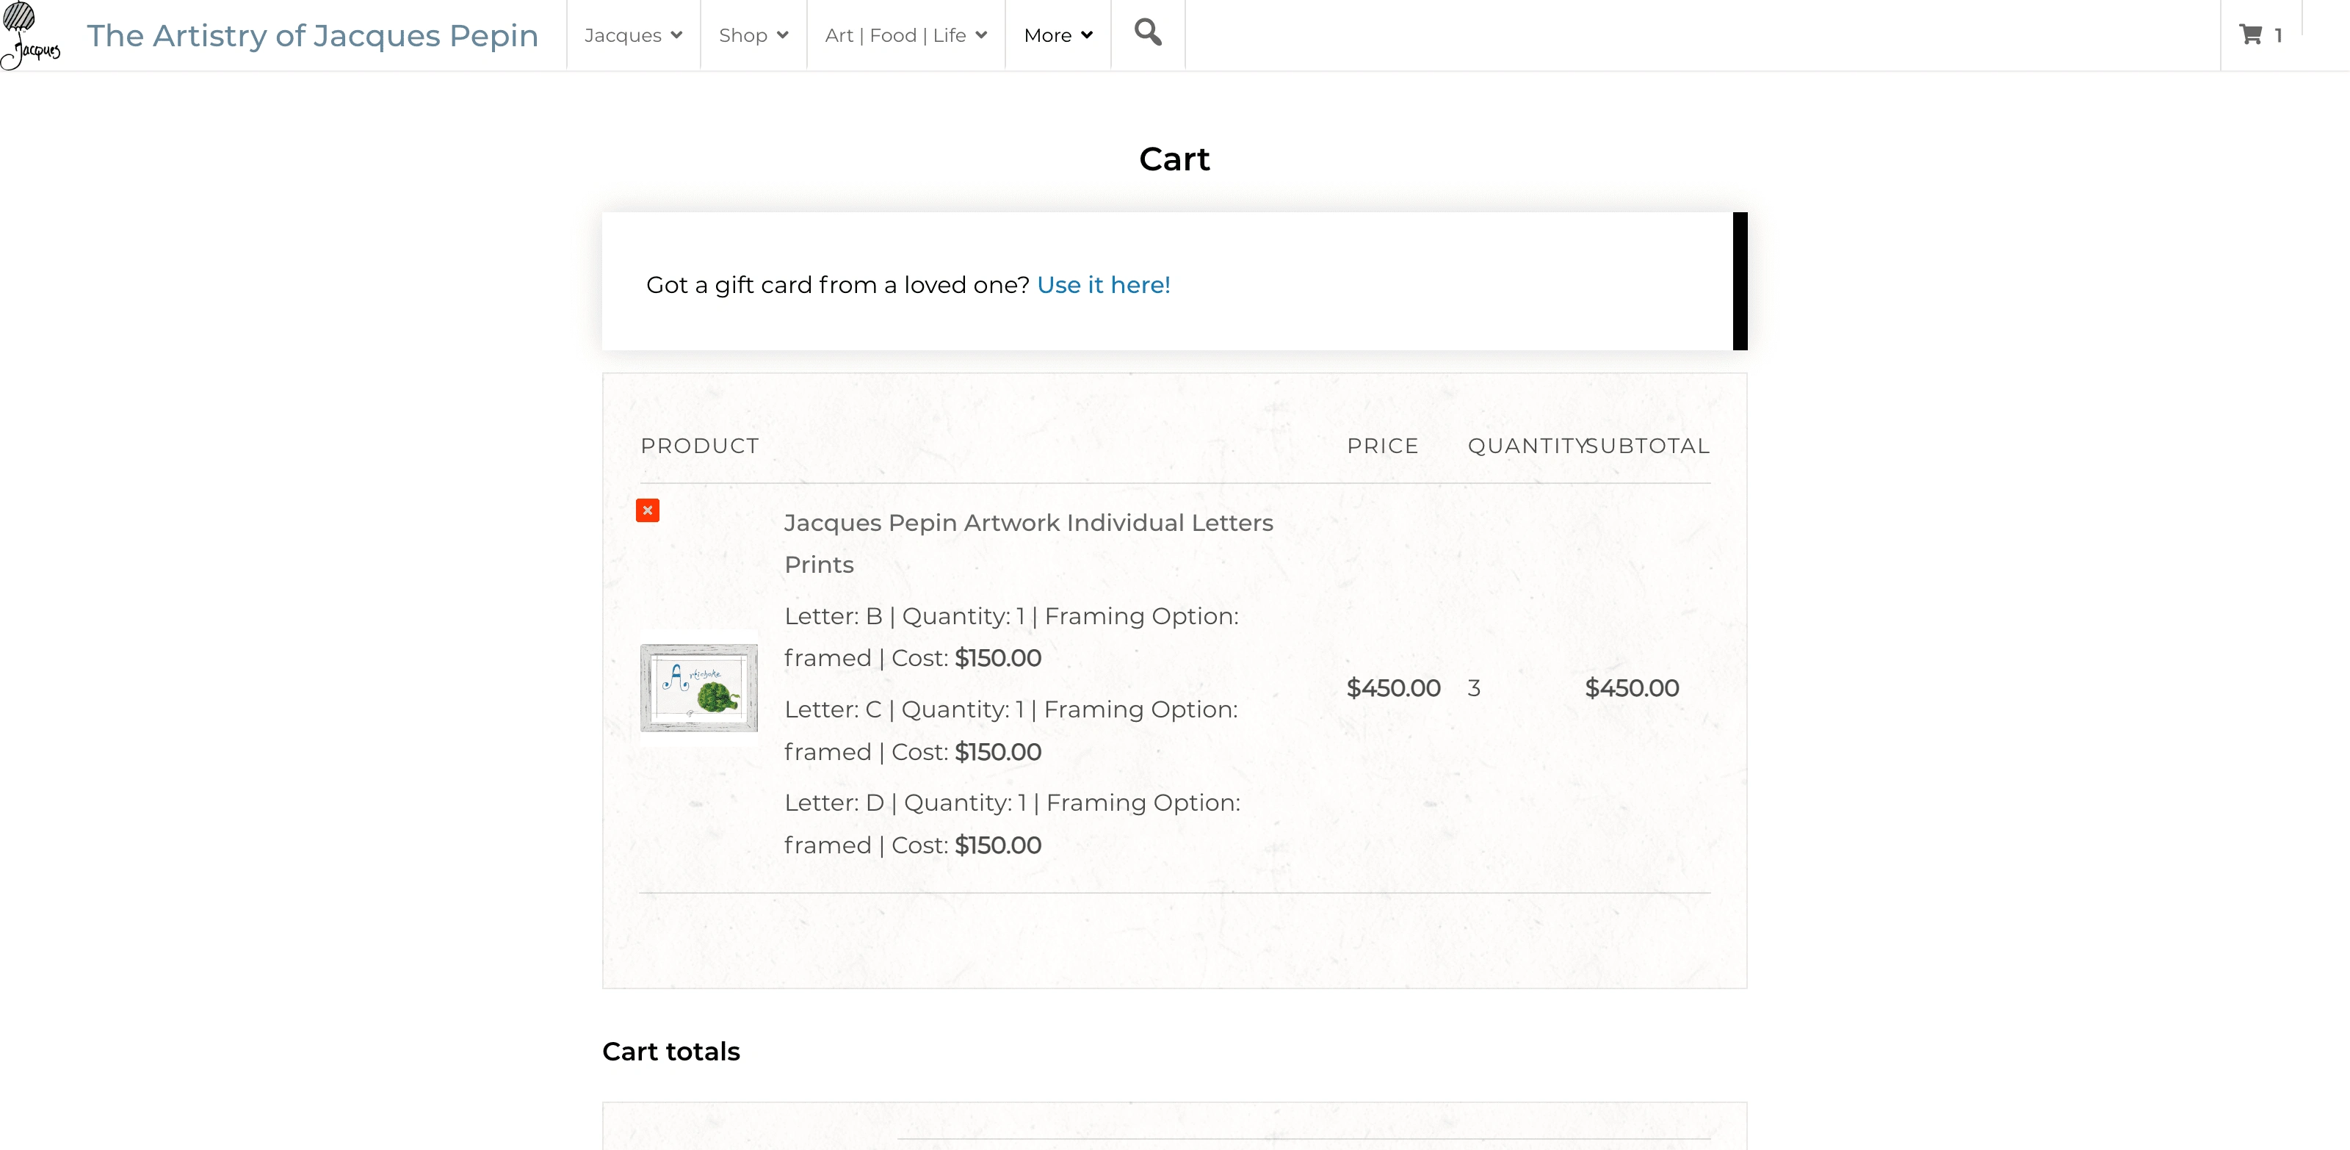Screen dimensions: 2350x1150
Task: Select the Letter: B framed detail line
Action: tap(1012, 637)
